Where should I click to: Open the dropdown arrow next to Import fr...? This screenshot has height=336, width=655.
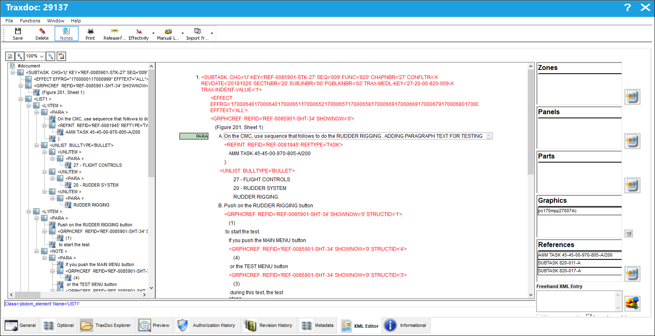coord(212,33)
